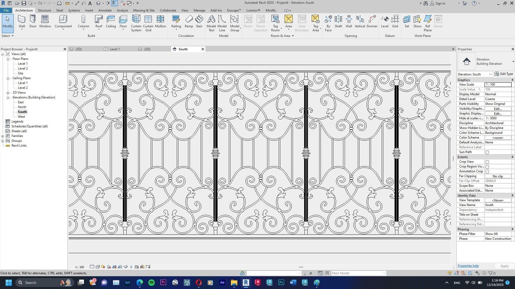Click the View Scale input field
This screenshot has height=289, width=515.
[x=498, y=85]
